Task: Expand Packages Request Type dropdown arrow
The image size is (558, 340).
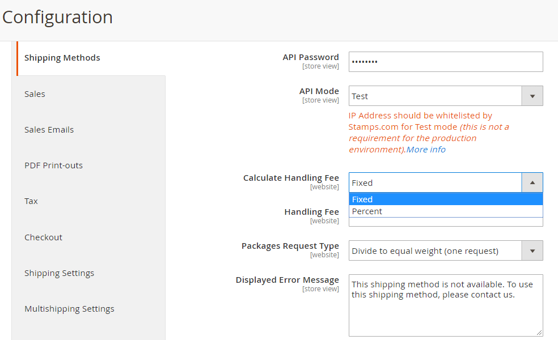Action: click(x=532, y=250)
